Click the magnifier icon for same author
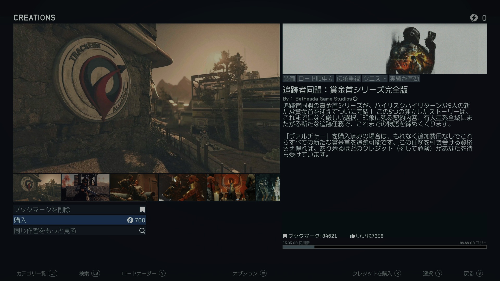The height and width of the screenshot is (281, 500). point(142,231)
